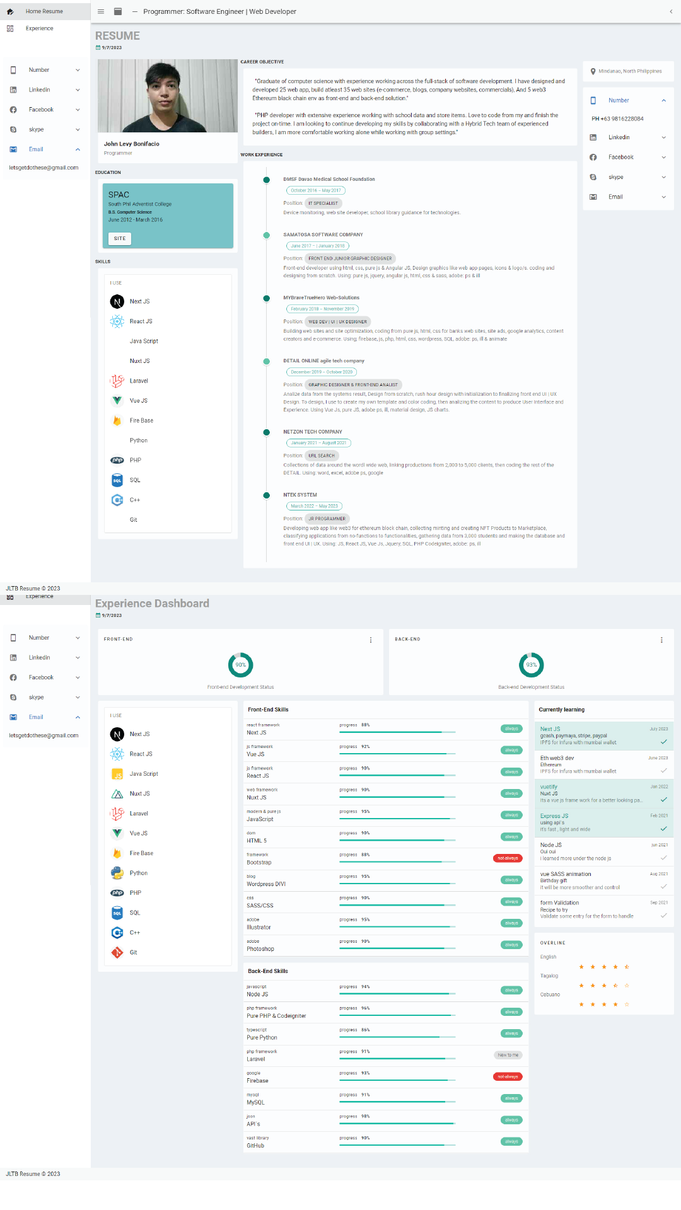Click the Back-End Skills panel heading
Image resolution: width=681 pixels, height=1210 pixels.
coord(268,971)
